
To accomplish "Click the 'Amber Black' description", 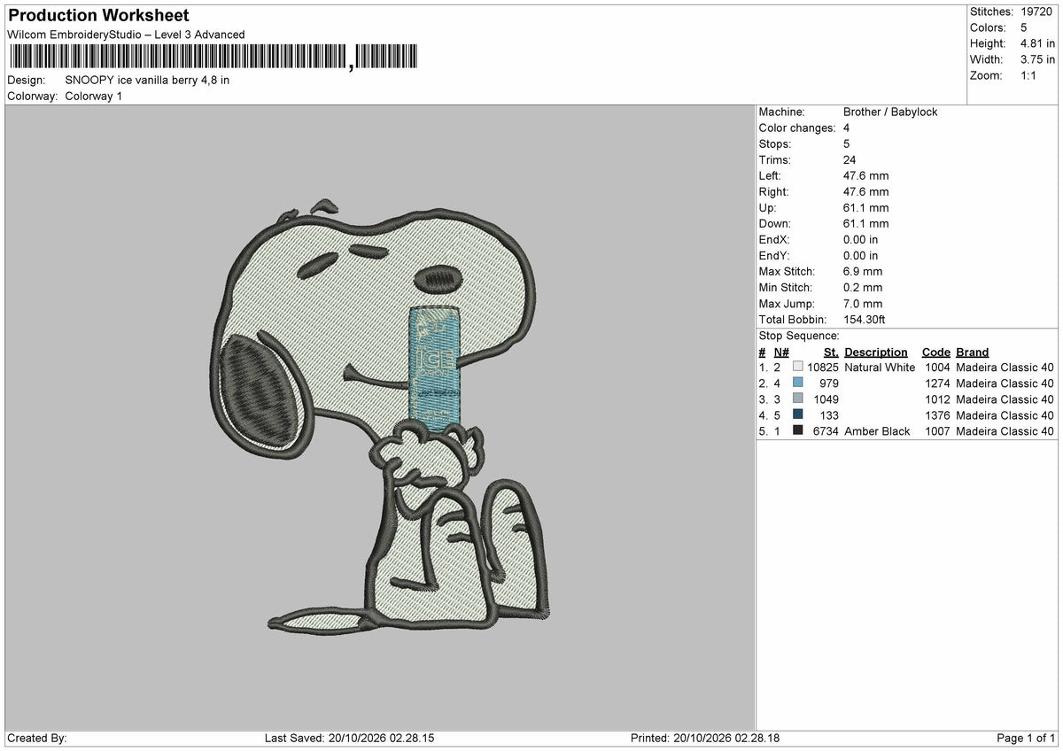I will (877, 431).
